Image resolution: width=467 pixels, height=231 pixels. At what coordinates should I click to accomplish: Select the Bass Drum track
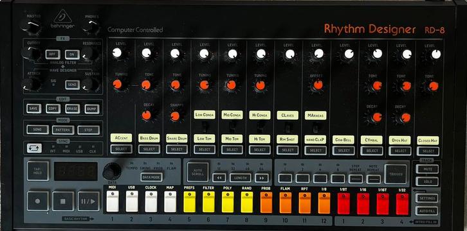click(x=149, y=149)
